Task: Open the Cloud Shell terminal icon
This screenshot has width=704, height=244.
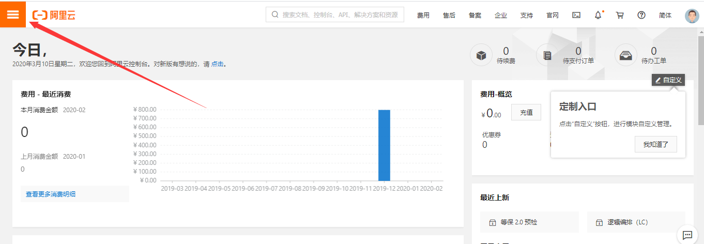Action: tap(576, 15)
